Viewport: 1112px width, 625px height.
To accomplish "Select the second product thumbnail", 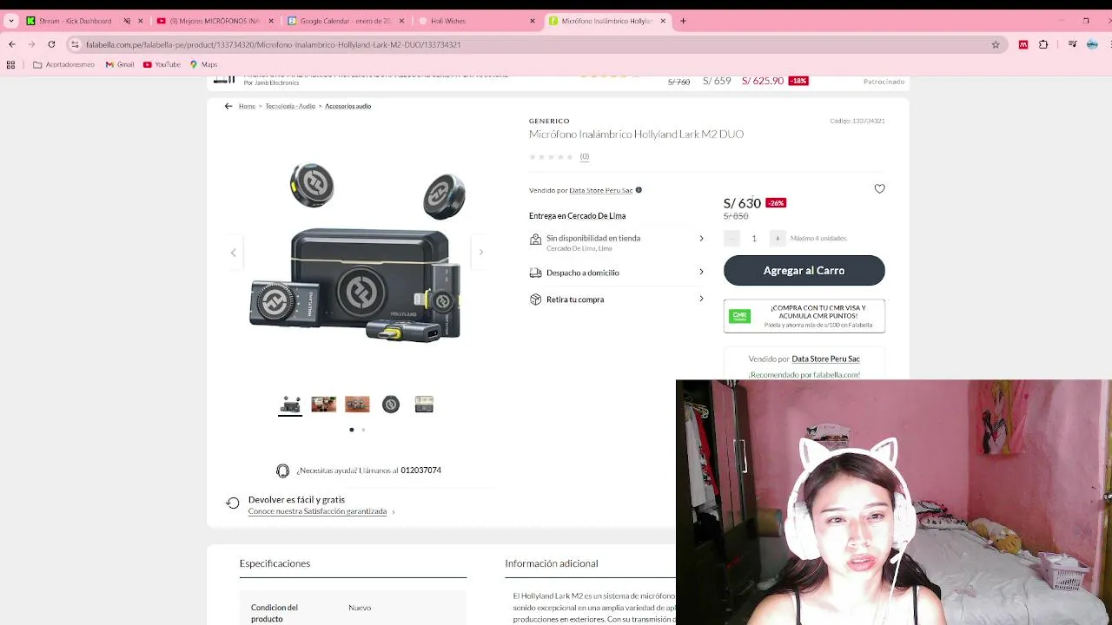I will pos(323,405).
